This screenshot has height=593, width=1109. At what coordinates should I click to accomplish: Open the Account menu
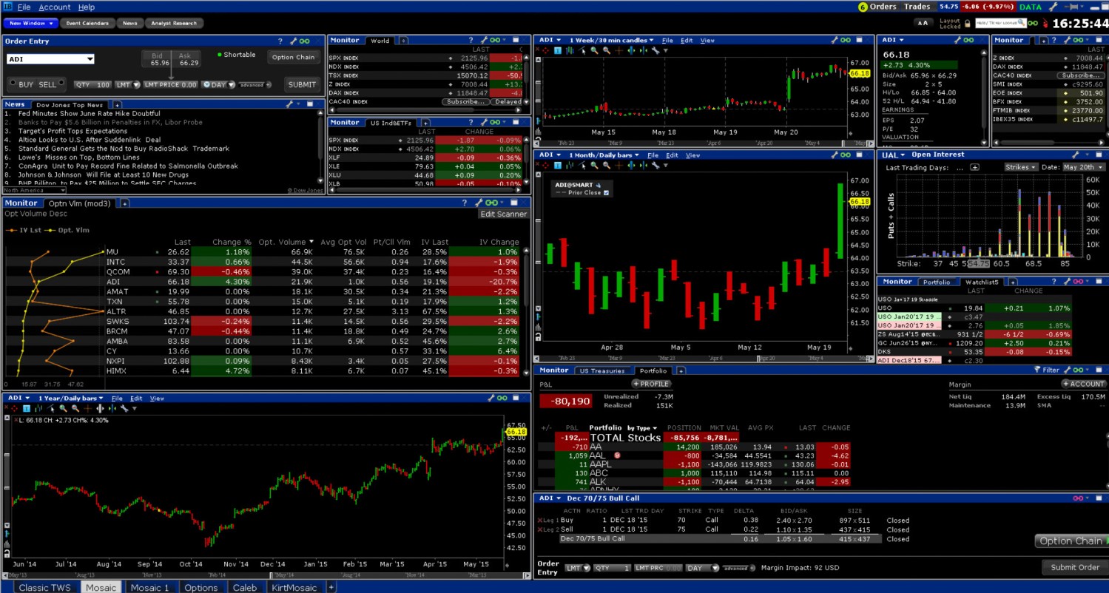coord(54,7)
